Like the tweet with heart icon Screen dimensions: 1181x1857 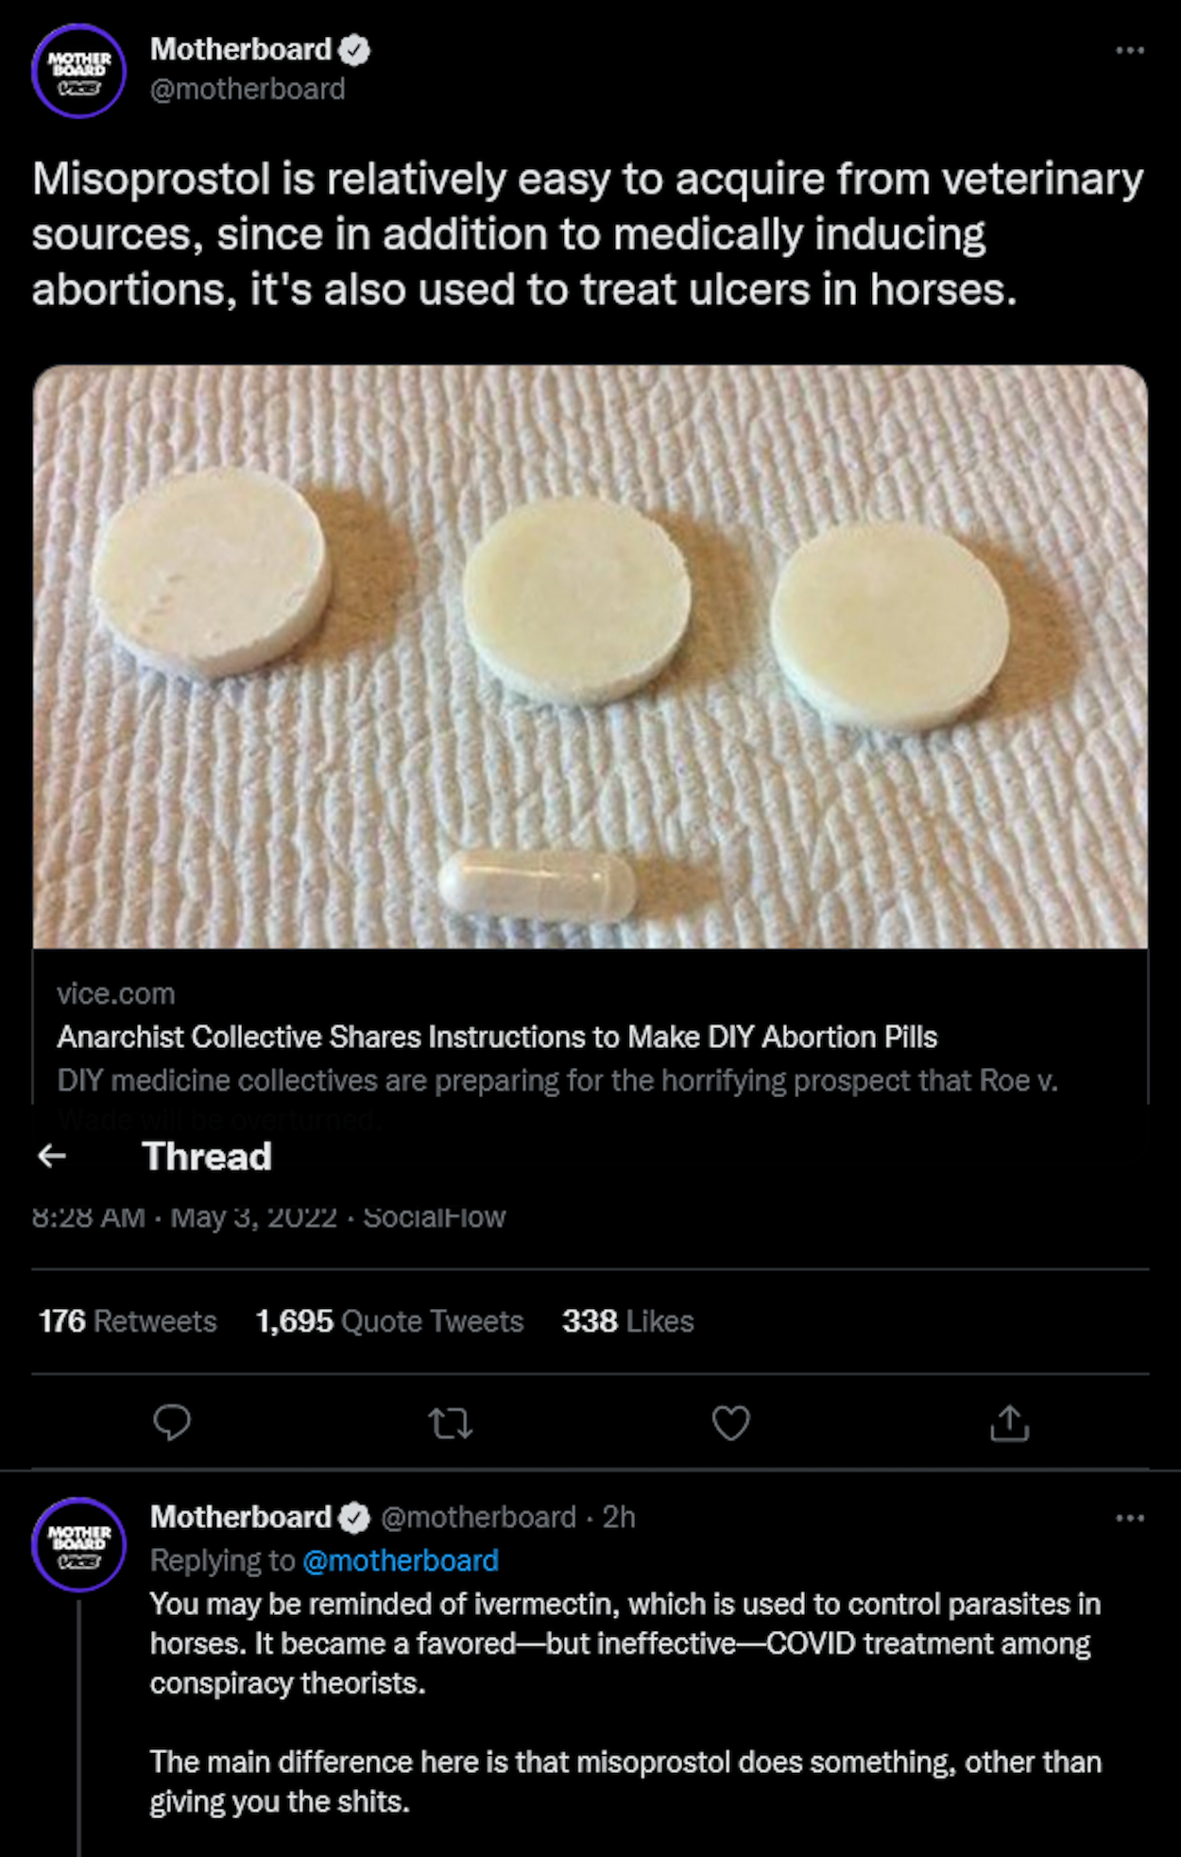point(730,1422)
